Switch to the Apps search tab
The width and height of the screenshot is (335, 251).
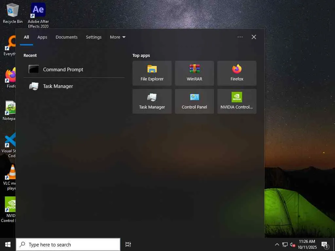click(x=42, y=37)
